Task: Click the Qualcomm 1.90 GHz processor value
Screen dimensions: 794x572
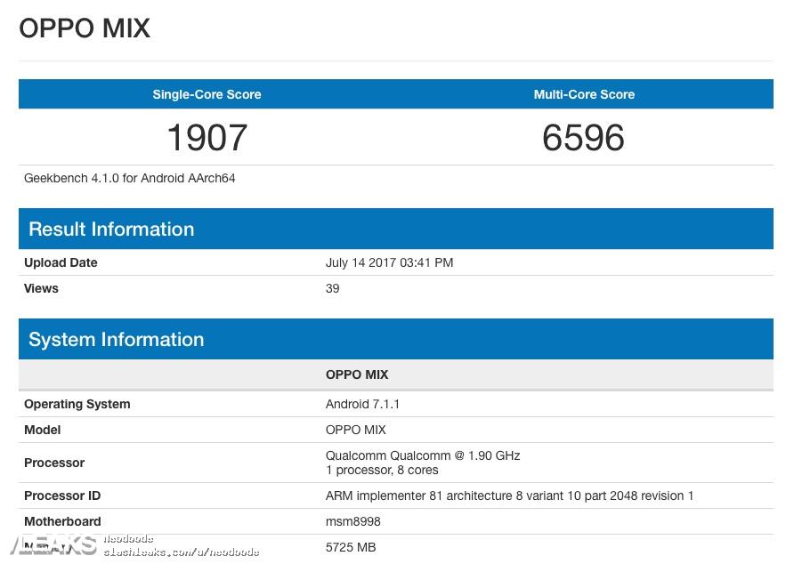Action: (423, 455)
